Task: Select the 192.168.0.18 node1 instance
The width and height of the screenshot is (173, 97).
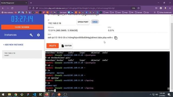Action: 22,54
